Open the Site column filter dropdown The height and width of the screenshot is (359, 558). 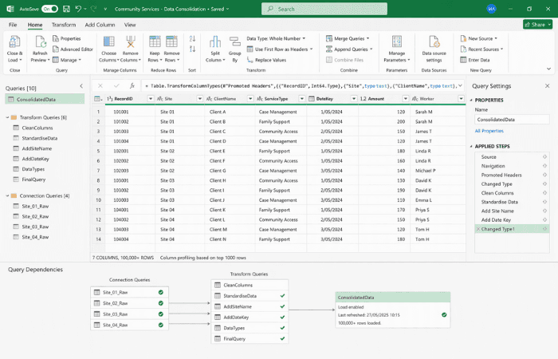click(x=199, y=99)
